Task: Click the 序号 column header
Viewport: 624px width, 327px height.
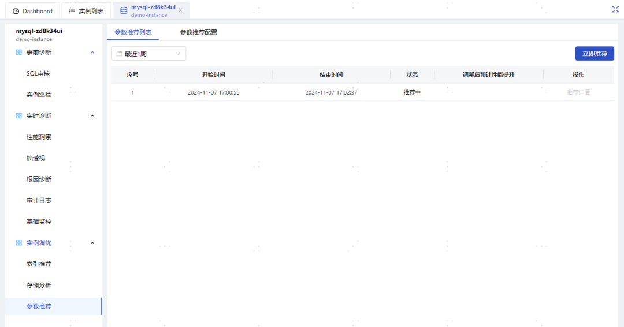Action: [x=132, y=75]
